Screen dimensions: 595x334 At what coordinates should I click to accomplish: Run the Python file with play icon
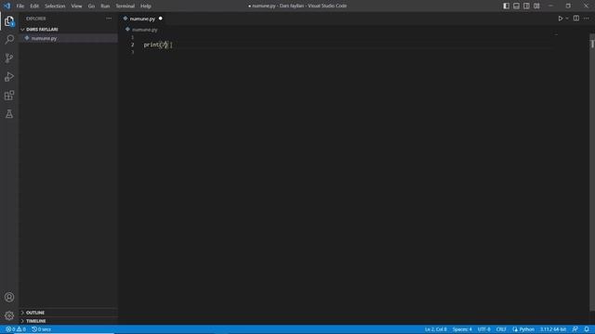coord(560,19)
